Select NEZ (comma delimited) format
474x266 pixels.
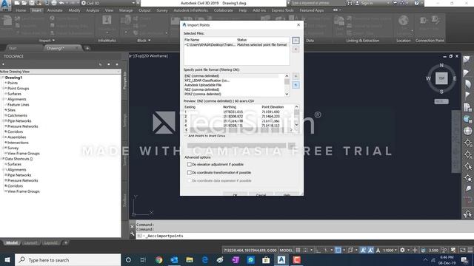[201, 89]
